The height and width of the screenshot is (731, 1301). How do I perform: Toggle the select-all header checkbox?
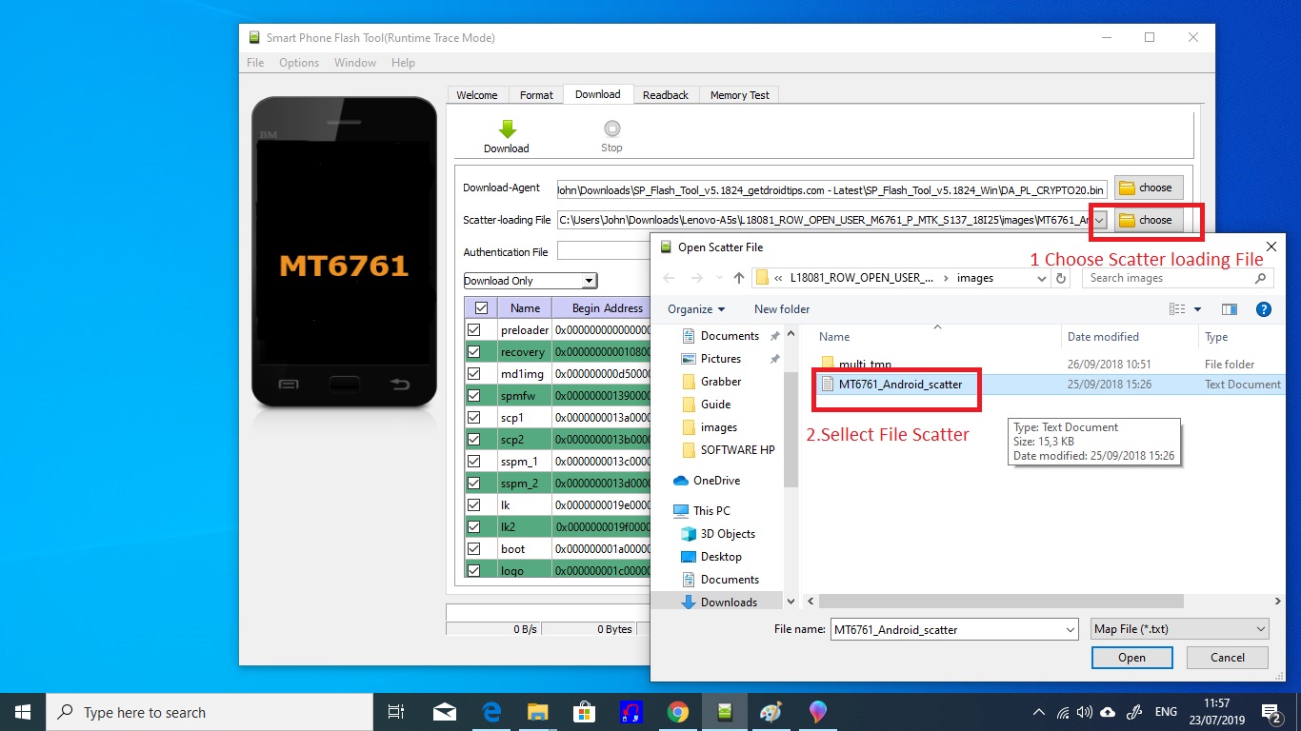tap(481, 308)
